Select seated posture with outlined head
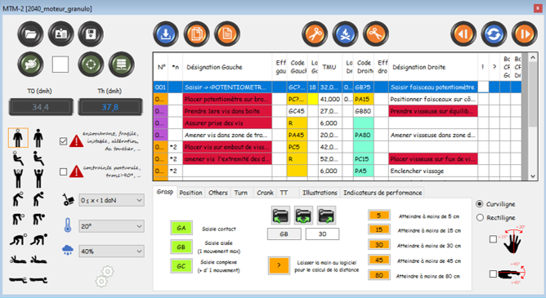The height and width of the screenshot is (298, 546). pos(18,158)
